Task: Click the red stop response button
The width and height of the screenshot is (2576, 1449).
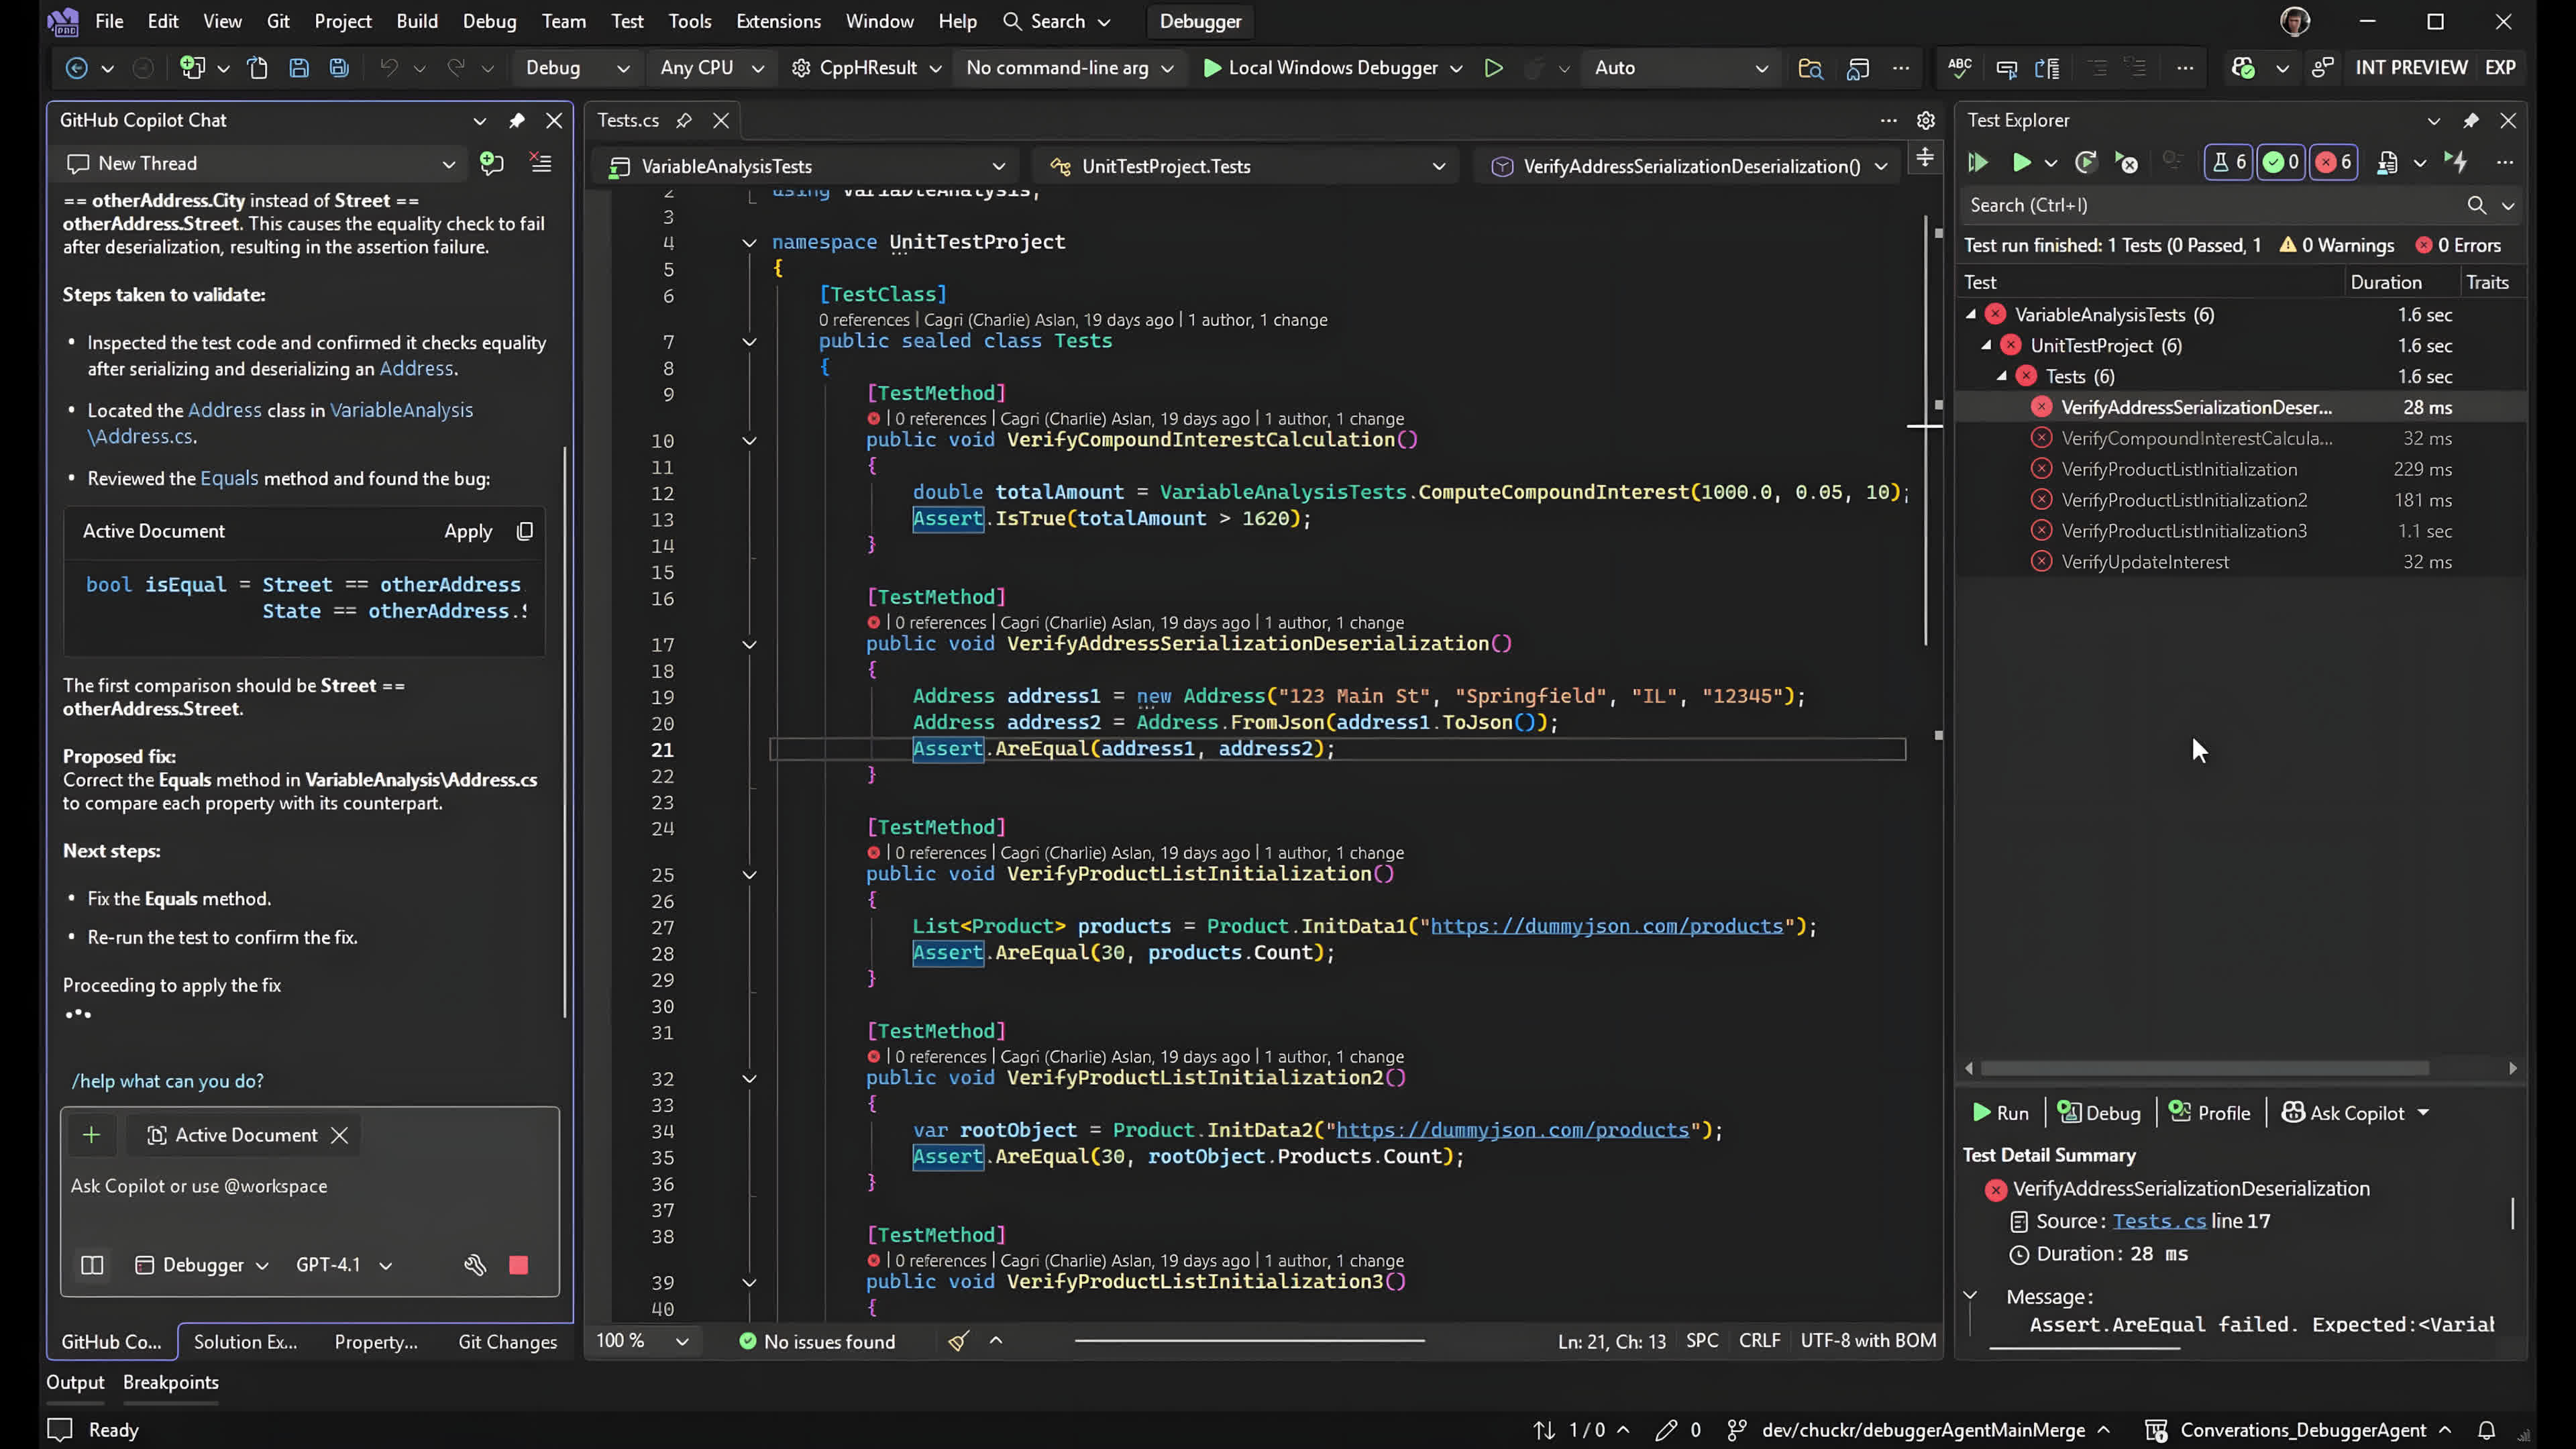Action: tap(518, 1265)
